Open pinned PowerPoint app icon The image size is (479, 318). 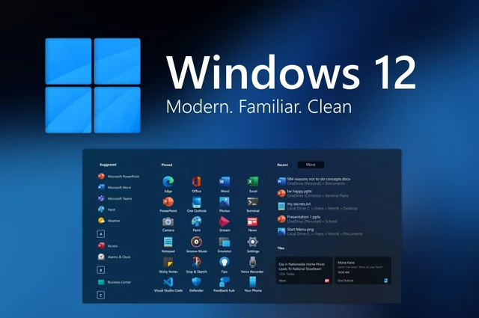click(x=168, y=204)
